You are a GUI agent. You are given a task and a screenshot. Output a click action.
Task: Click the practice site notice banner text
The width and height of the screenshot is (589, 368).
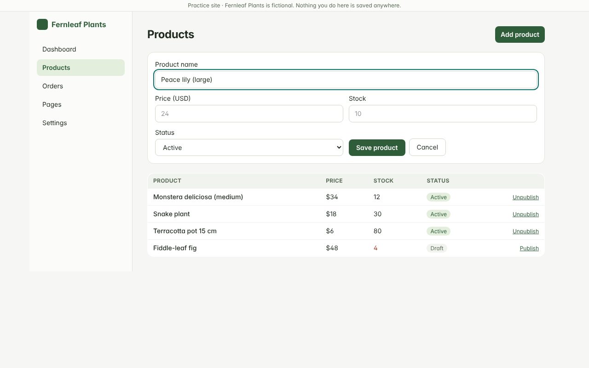tap(294, 6)
